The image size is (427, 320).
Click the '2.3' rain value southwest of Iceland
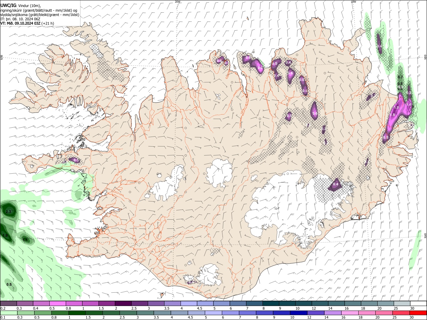[x=9, y=212]
